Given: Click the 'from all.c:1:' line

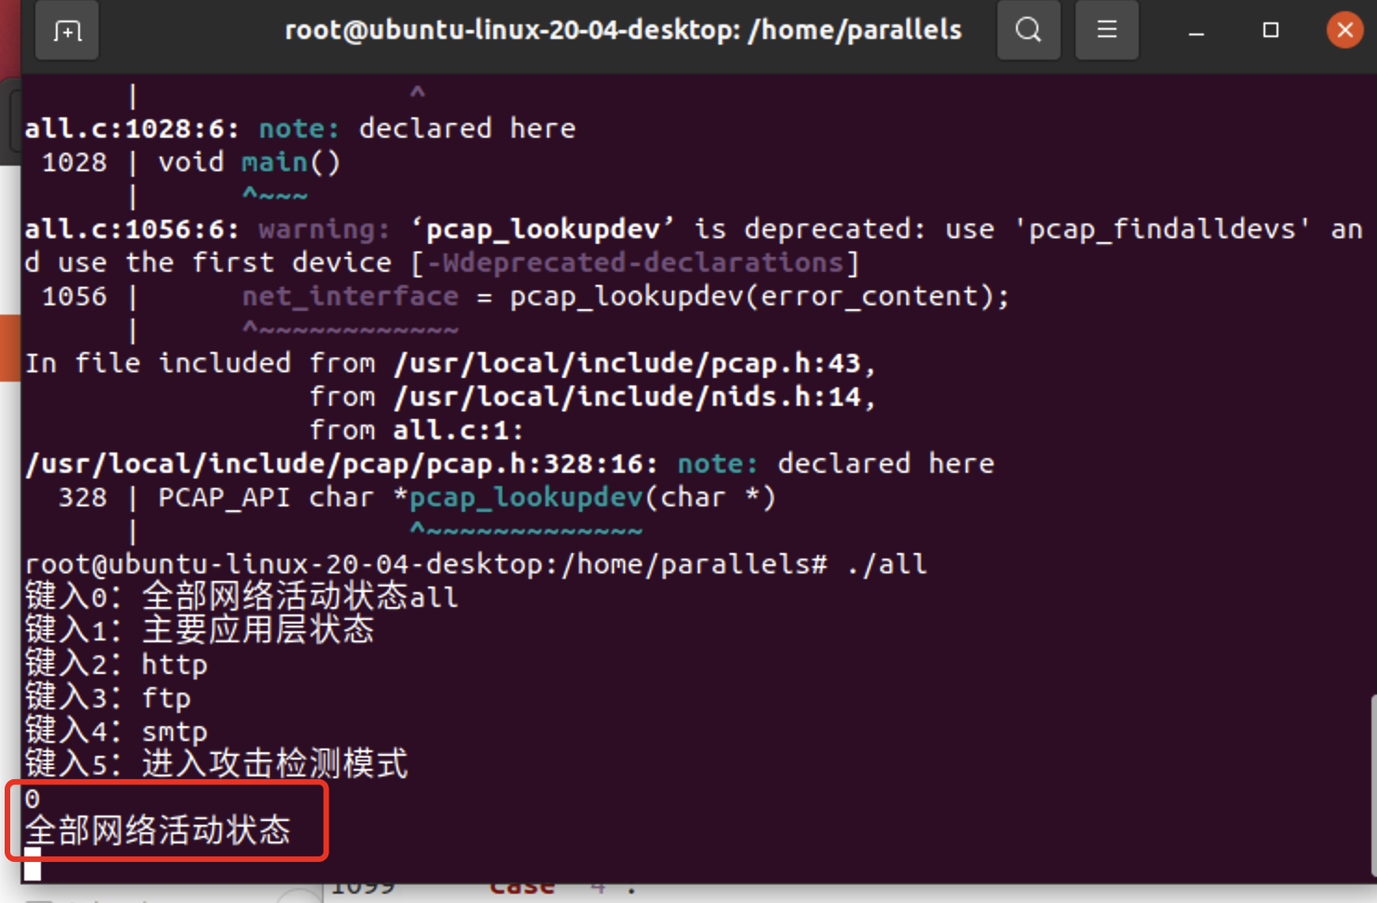Looking at the screenshot, I should [x=417, y=430].
